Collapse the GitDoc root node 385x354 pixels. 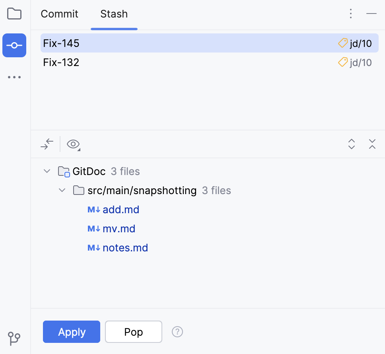[47, 171]
